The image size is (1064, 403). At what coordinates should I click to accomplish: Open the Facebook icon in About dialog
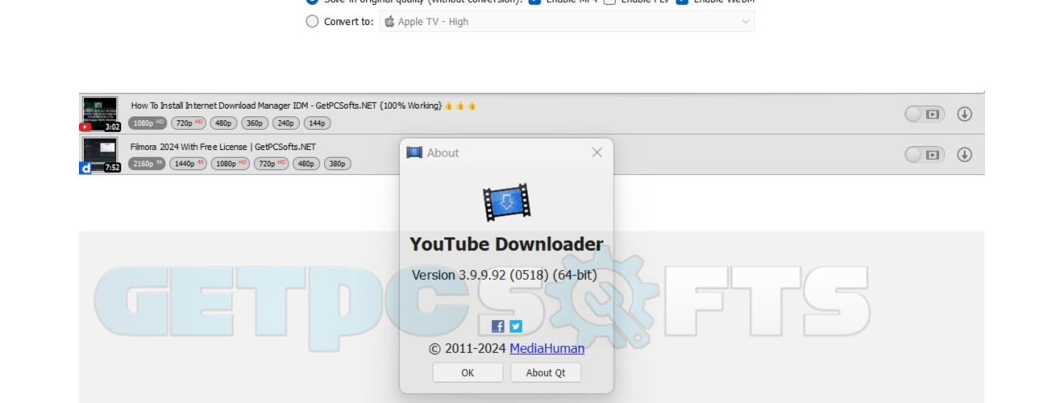pyautogui.click(x=498, y=326)
